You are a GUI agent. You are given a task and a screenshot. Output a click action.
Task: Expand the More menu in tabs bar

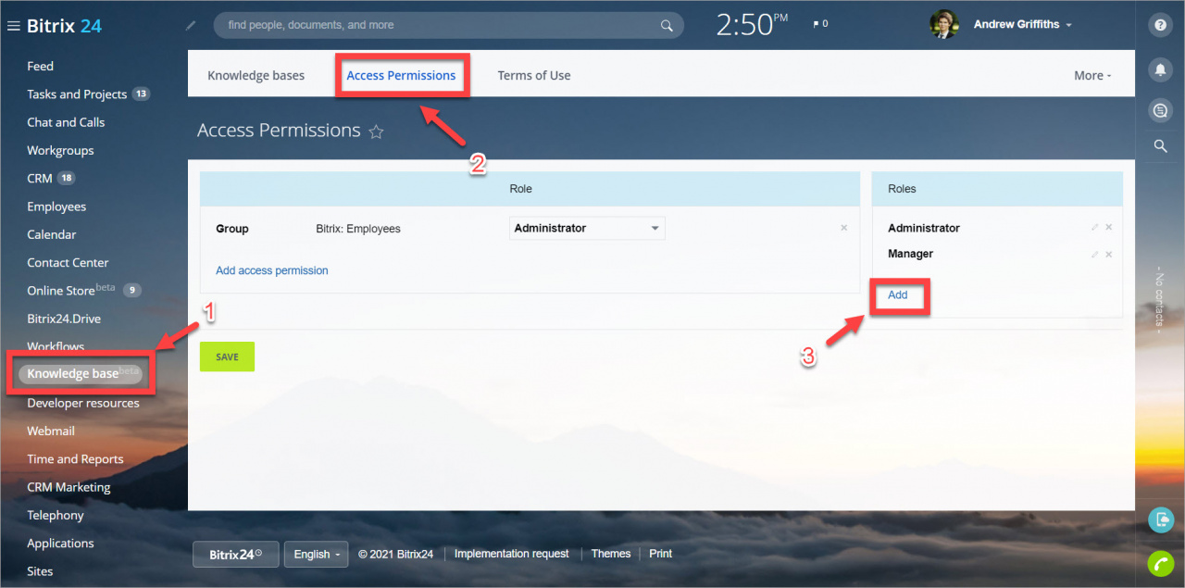1092,76
